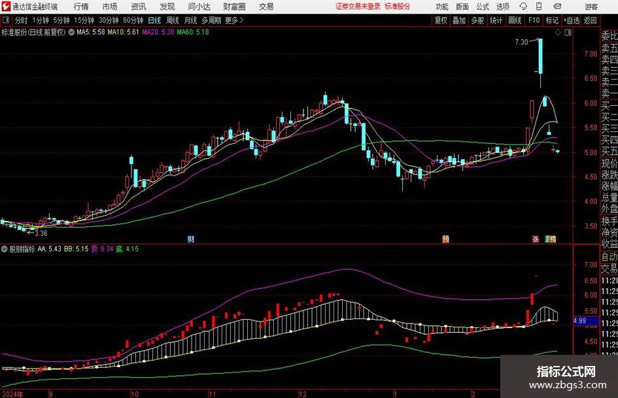Click the diamond icon above the chart

pyautogui.click(x=558, y=33)
